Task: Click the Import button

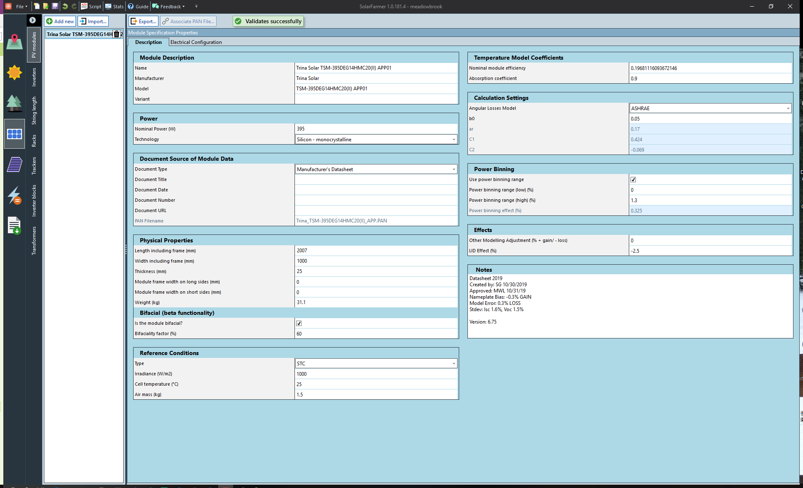Action: 92,21
